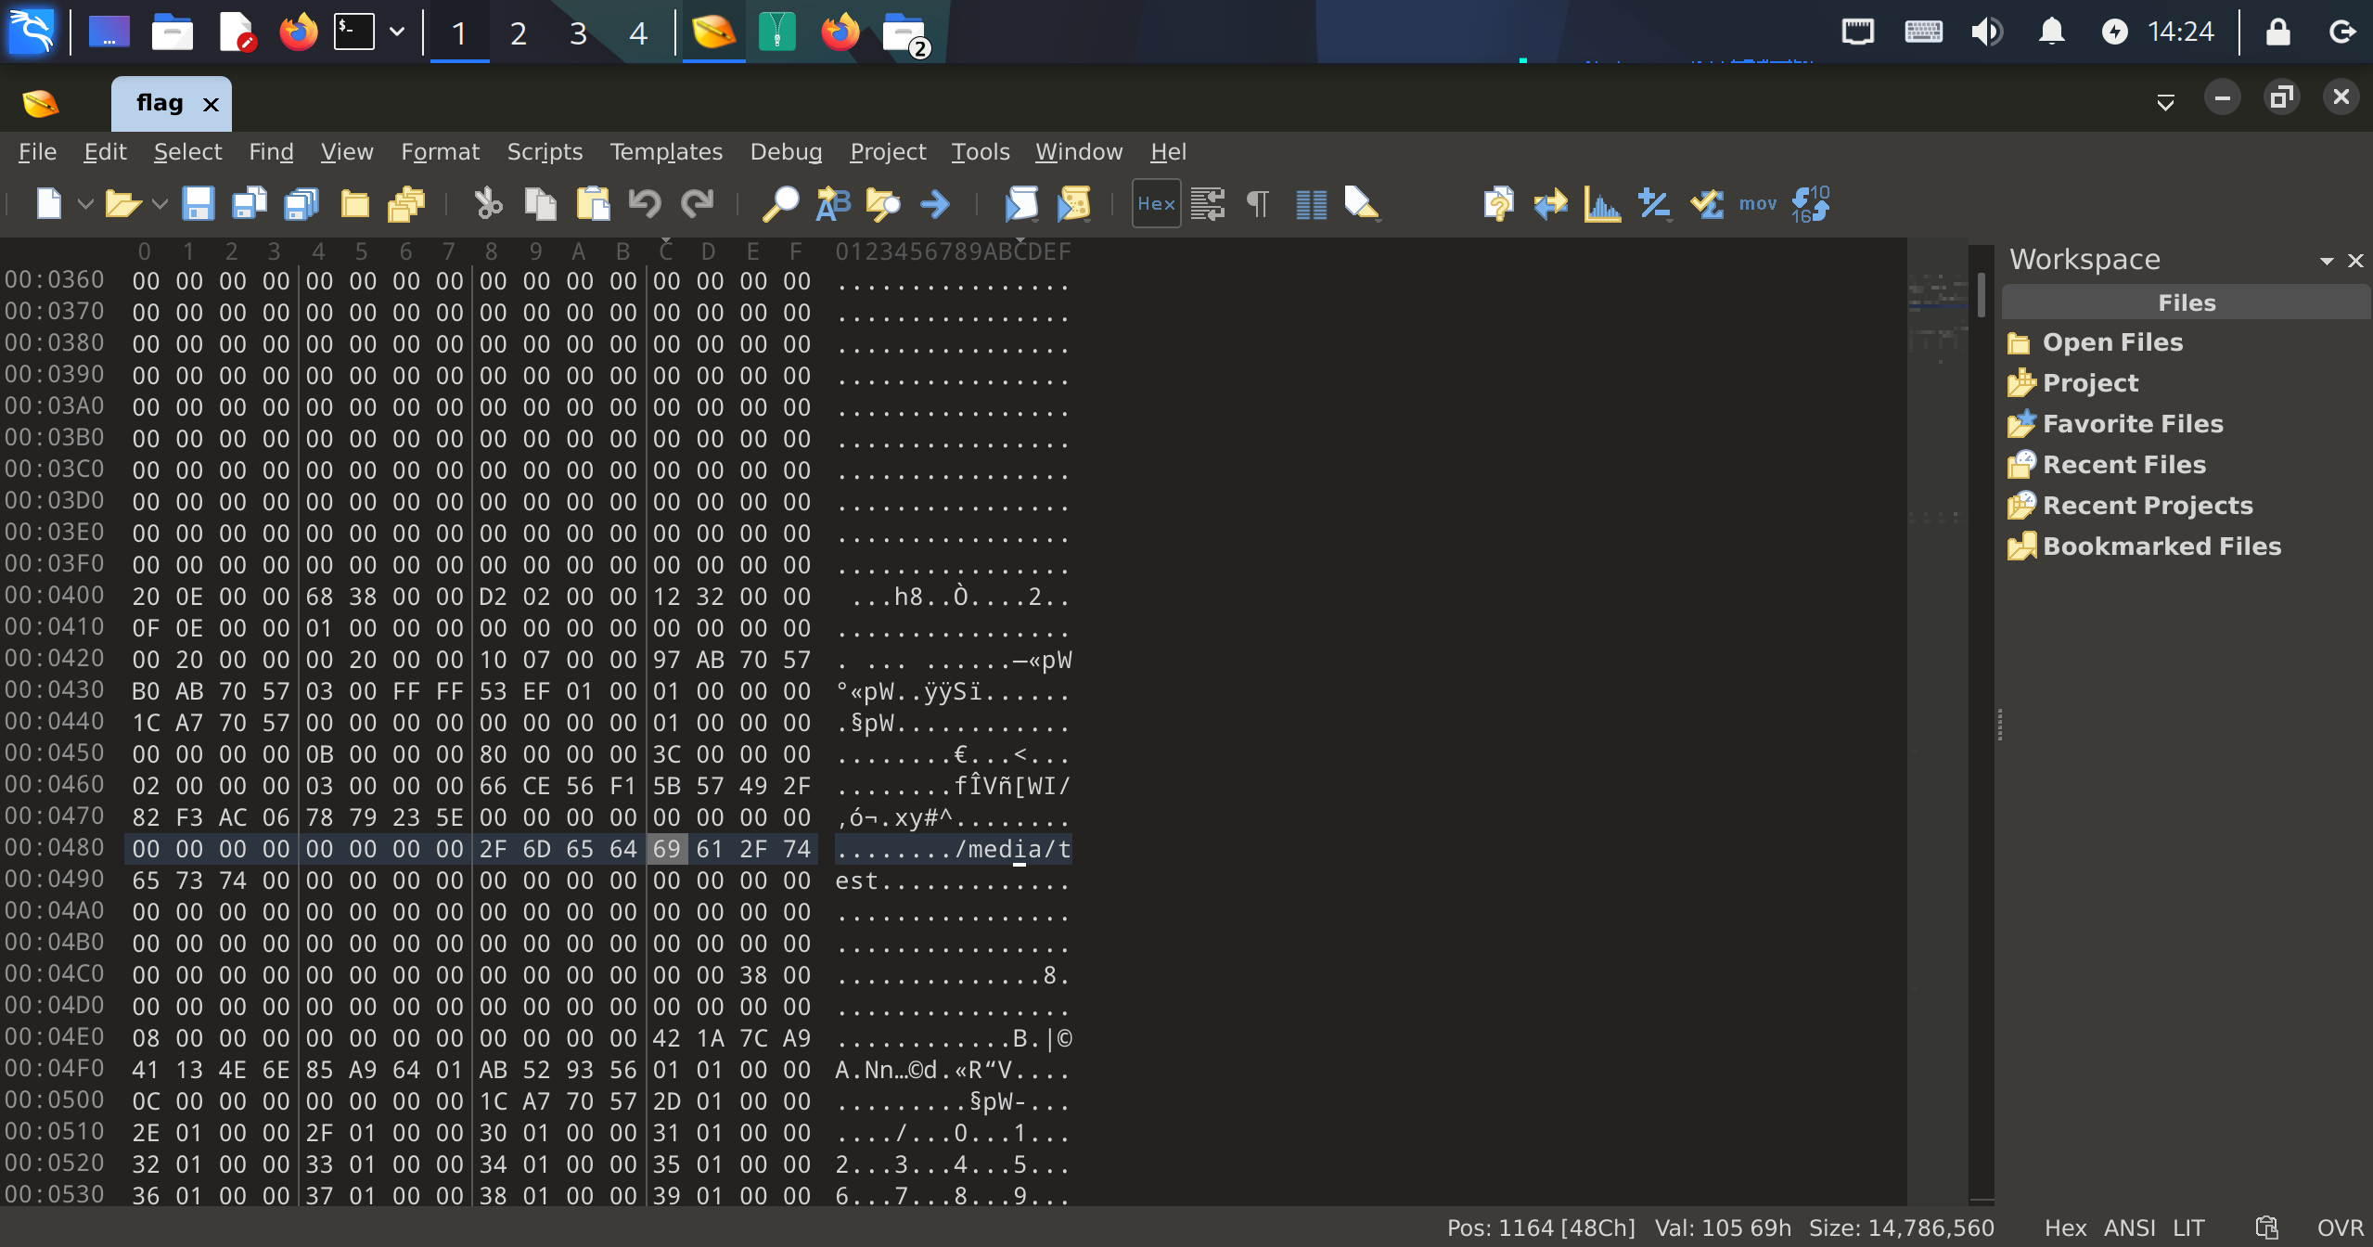The width and height of the screenshot is (2373, 1247).
Task: Click the Goto arrow icon
Action: 934,203
